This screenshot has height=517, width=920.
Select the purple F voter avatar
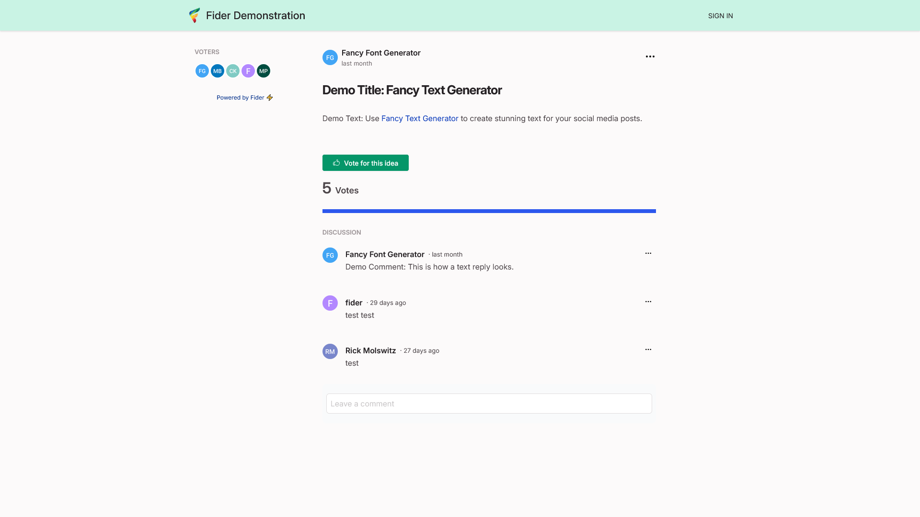pyautogui.click(x=248, y=71)
